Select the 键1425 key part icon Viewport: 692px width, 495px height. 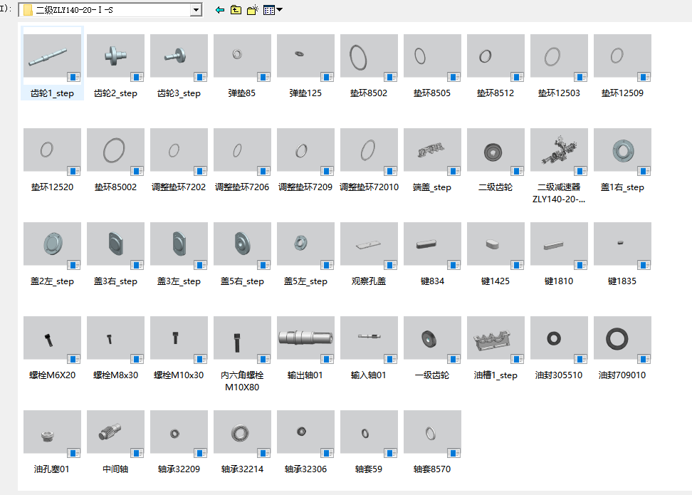tap(496, 246)
